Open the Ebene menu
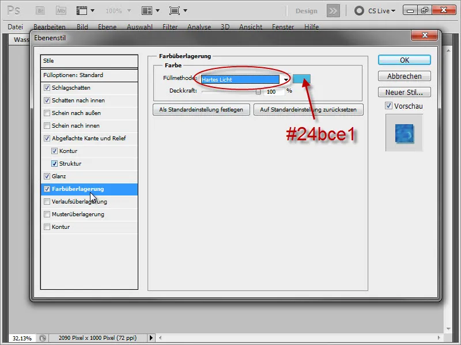461x345 pixels. point(107,26)
